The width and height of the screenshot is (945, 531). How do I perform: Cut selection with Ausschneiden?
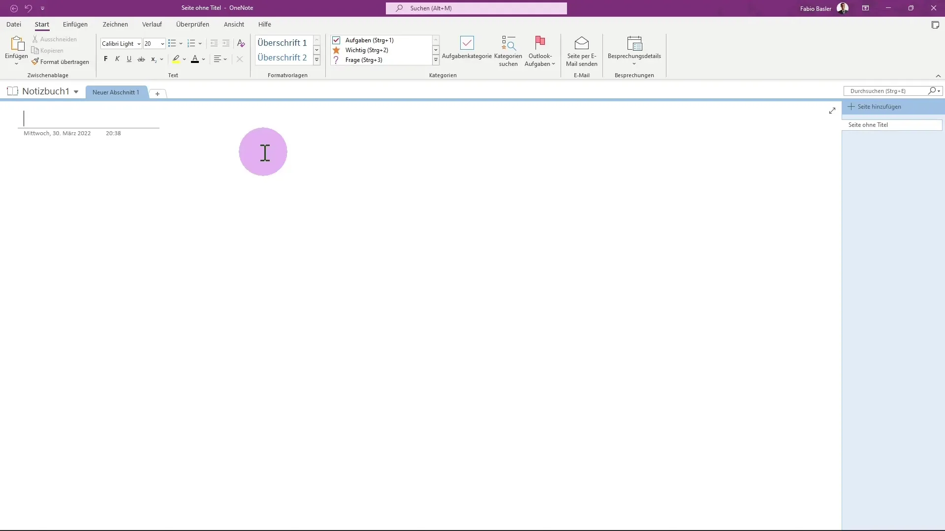pos(55,39)
